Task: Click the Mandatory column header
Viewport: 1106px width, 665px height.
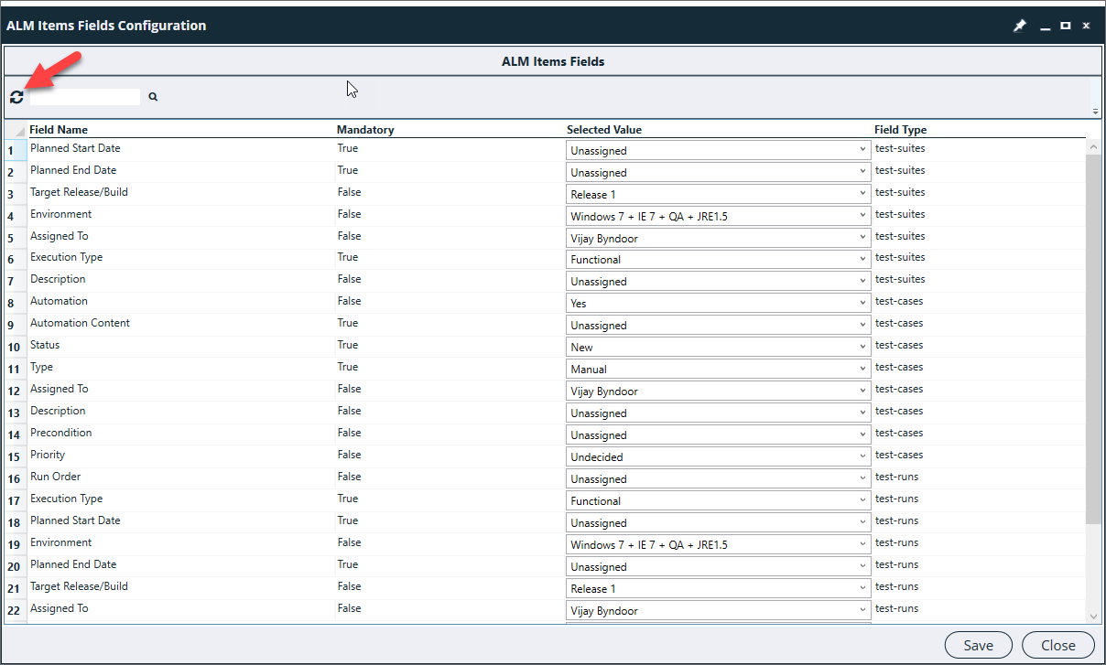Action: click(x=364, y=130)
